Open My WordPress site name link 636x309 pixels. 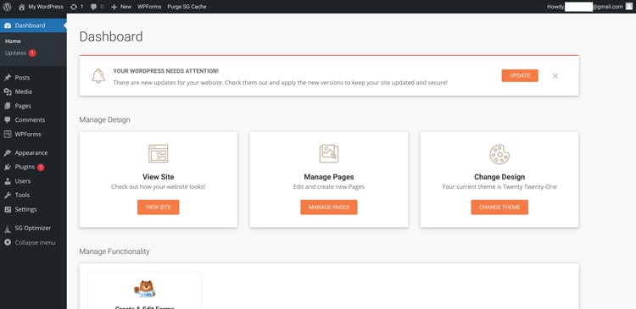[x=46, y=7]
